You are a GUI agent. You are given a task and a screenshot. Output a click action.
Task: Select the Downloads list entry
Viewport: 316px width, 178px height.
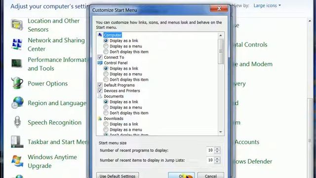click(114, 119)
